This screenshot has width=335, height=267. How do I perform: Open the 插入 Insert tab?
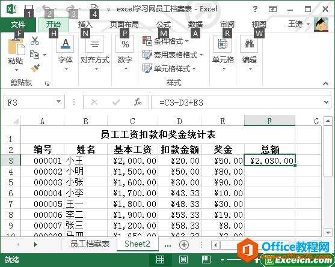point(85,24)
